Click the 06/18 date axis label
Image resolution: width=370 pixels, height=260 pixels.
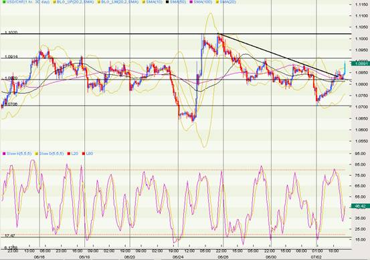[x=84, y=257]
